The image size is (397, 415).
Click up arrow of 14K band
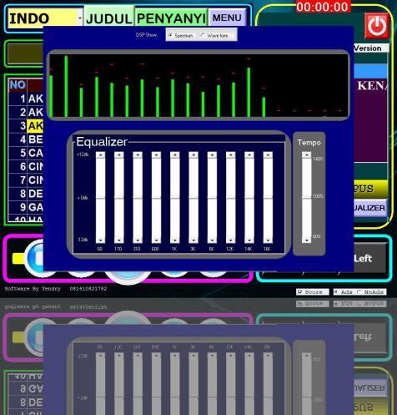coord(249,154)
